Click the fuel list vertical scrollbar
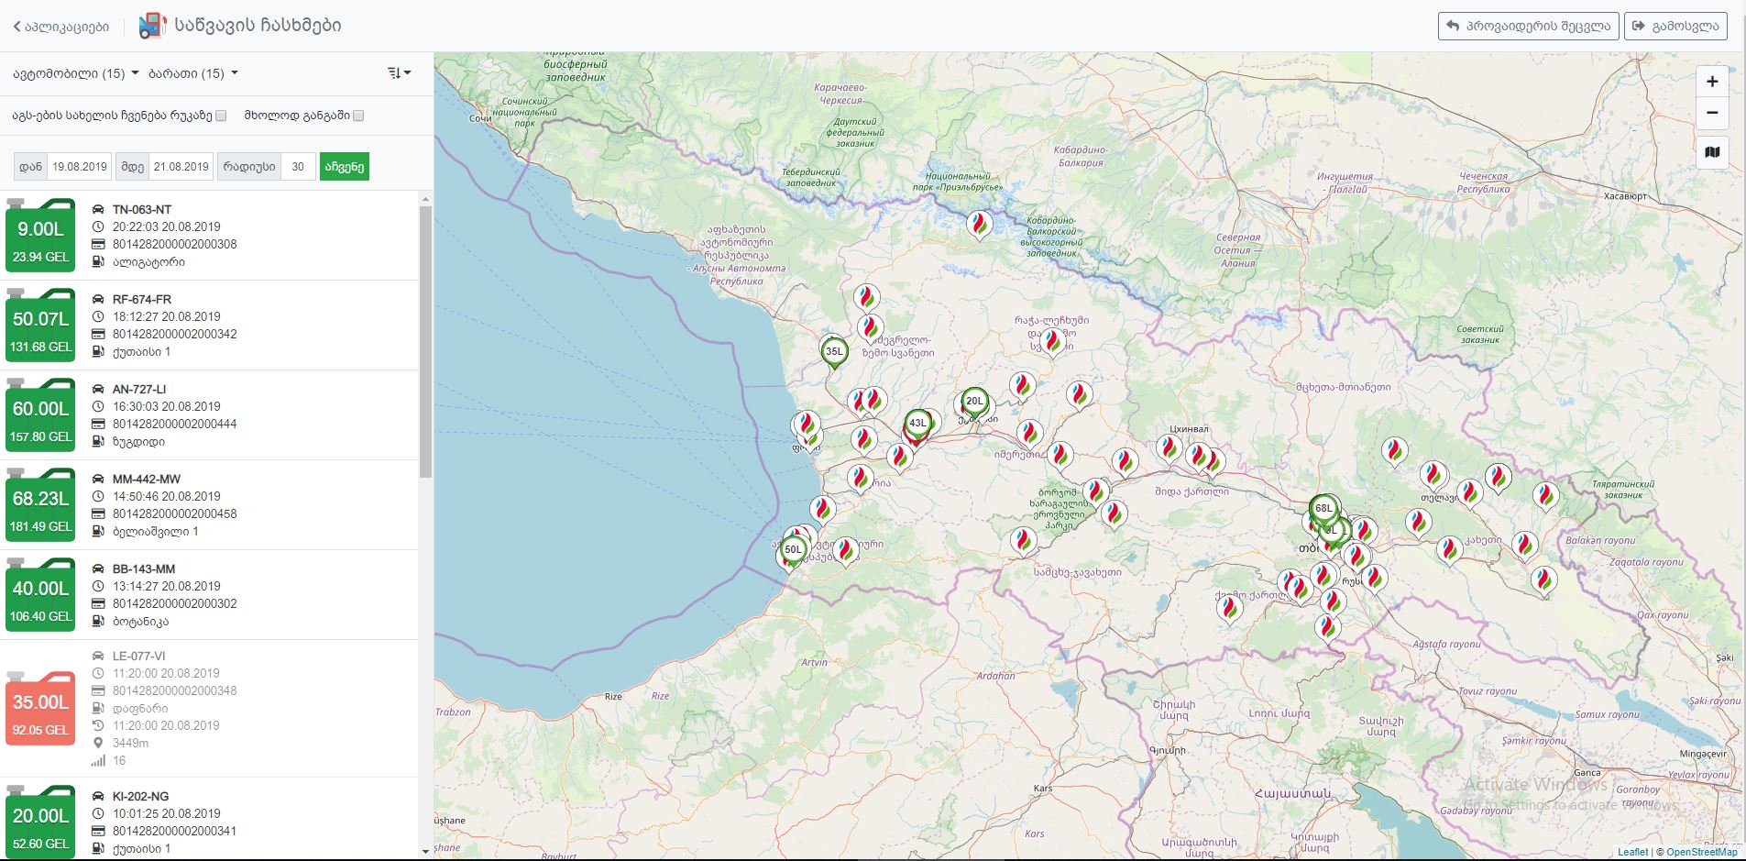Image resolution: width=1746 pixels, height=861 pixels. click(x=425, y=339)
